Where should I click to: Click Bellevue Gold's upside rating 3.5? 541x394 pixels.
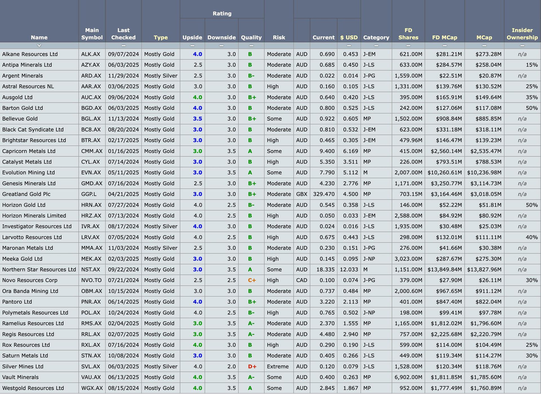coord(197,119)
